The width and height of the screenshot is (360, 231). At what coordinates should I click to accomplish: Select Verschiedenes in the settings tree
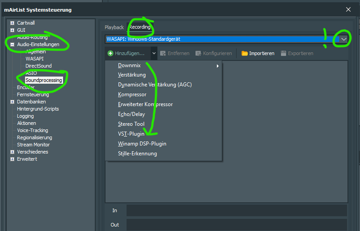coord(33,152)
